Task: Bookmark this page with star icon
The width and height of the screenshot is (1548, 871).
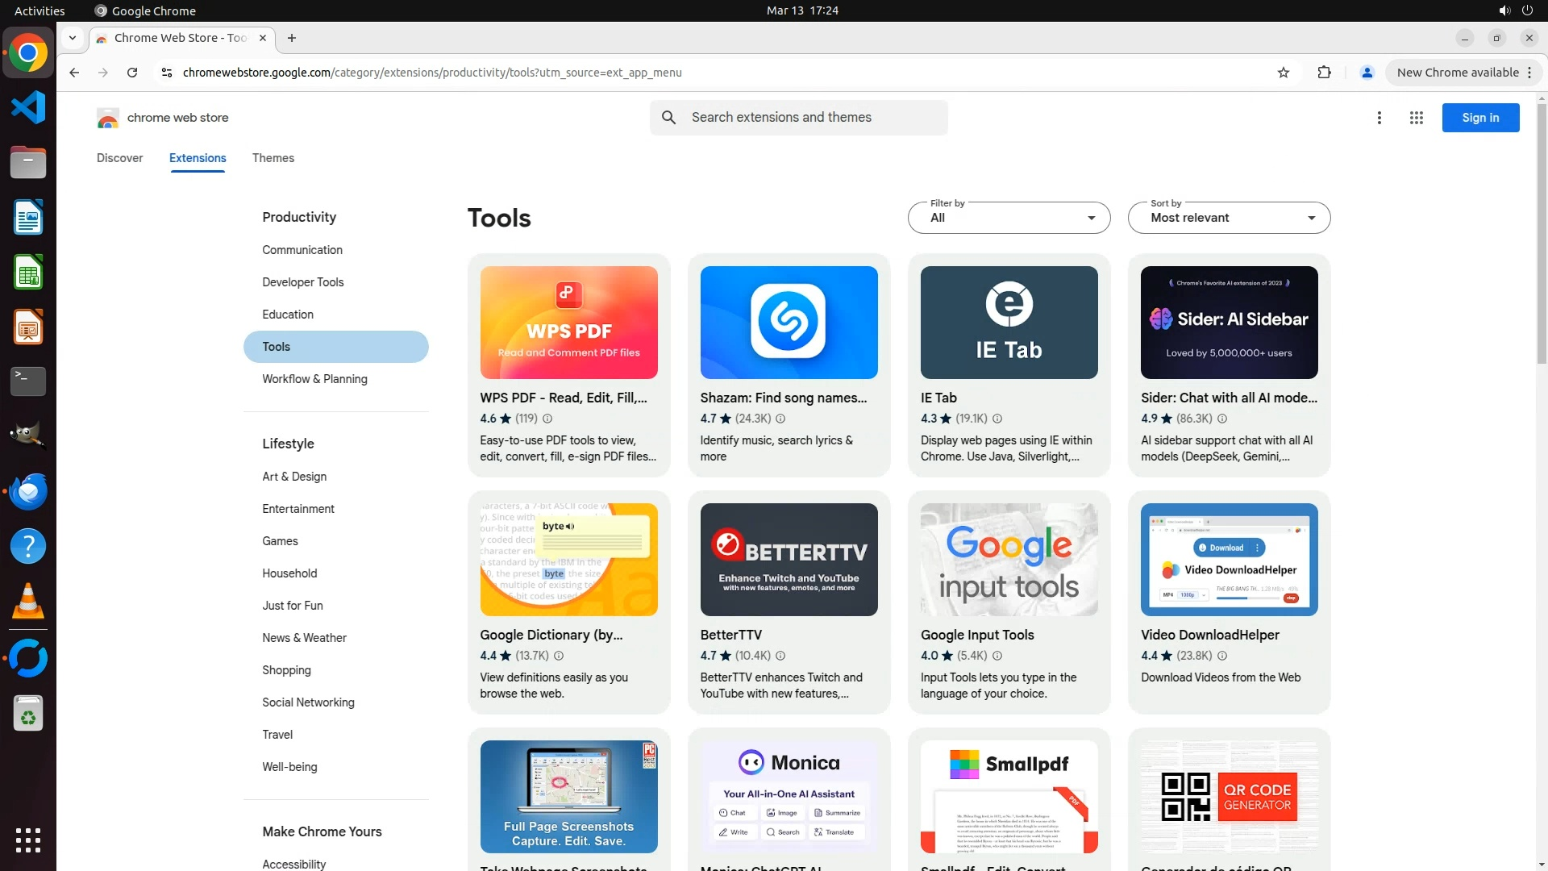Action: 1284,73
